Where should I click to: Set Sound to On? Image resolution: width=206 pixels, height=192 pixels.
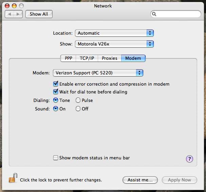[56, 109]
